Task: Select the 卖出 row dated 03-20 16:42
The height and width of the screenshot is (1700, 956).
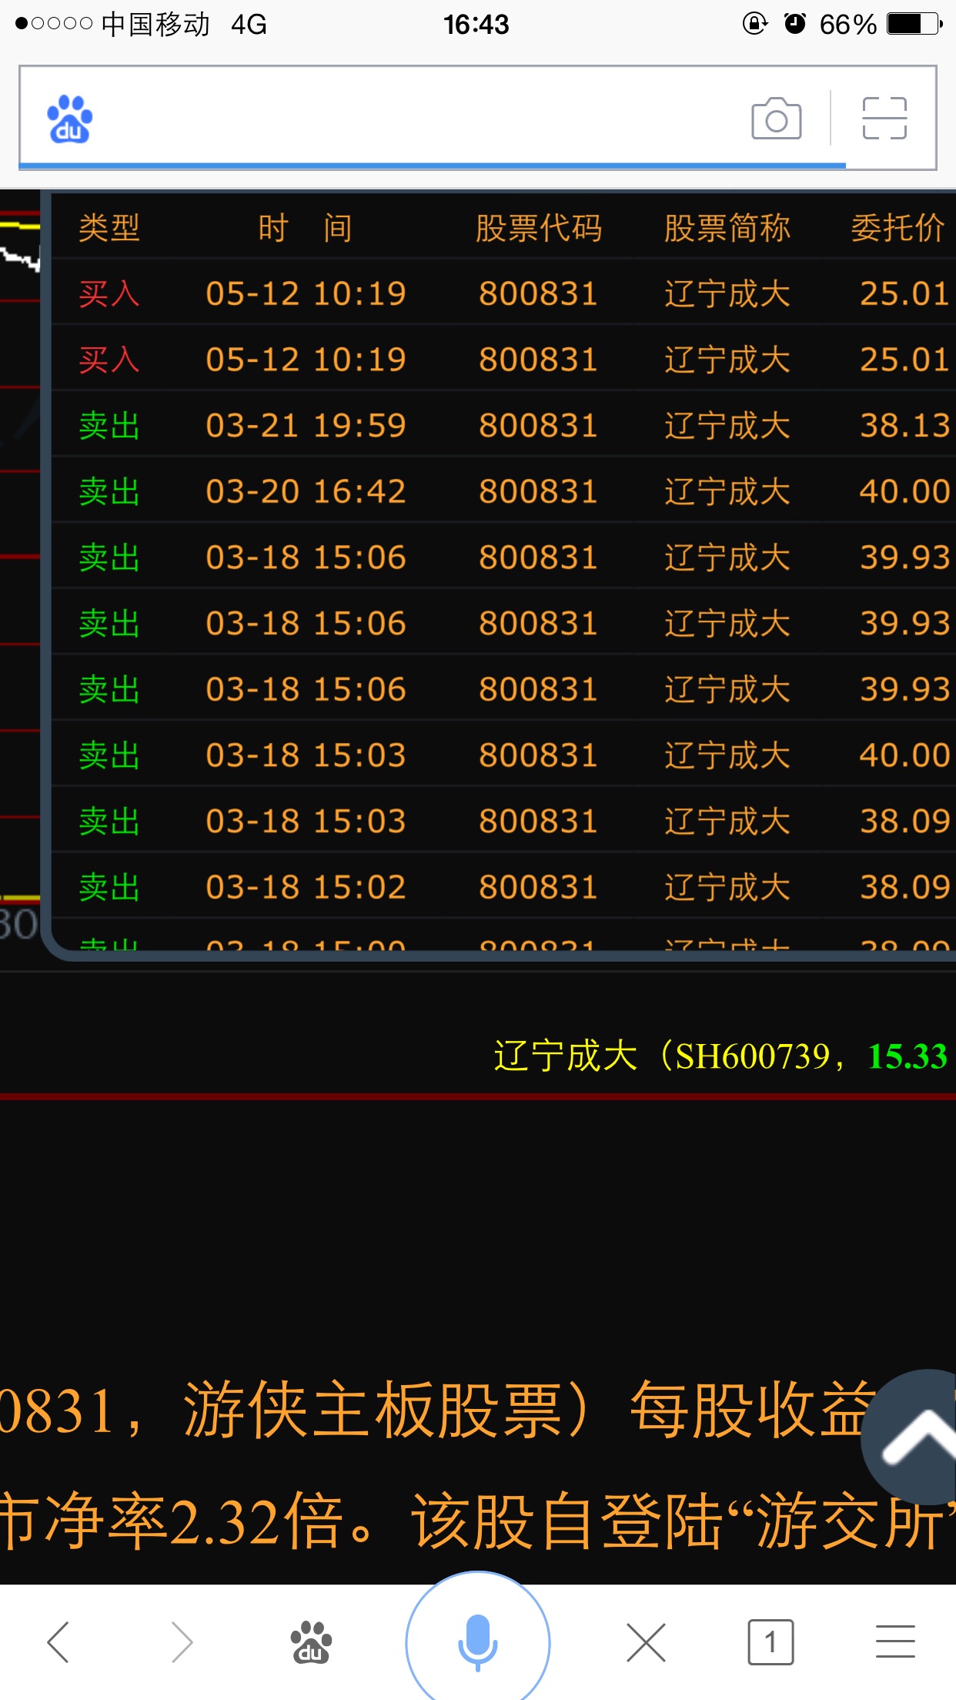Action: pos(500,491)
